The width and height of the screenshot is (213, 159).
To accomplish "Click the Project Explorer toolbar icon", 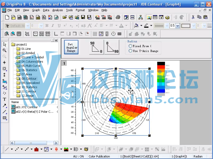I will point(149,17).
